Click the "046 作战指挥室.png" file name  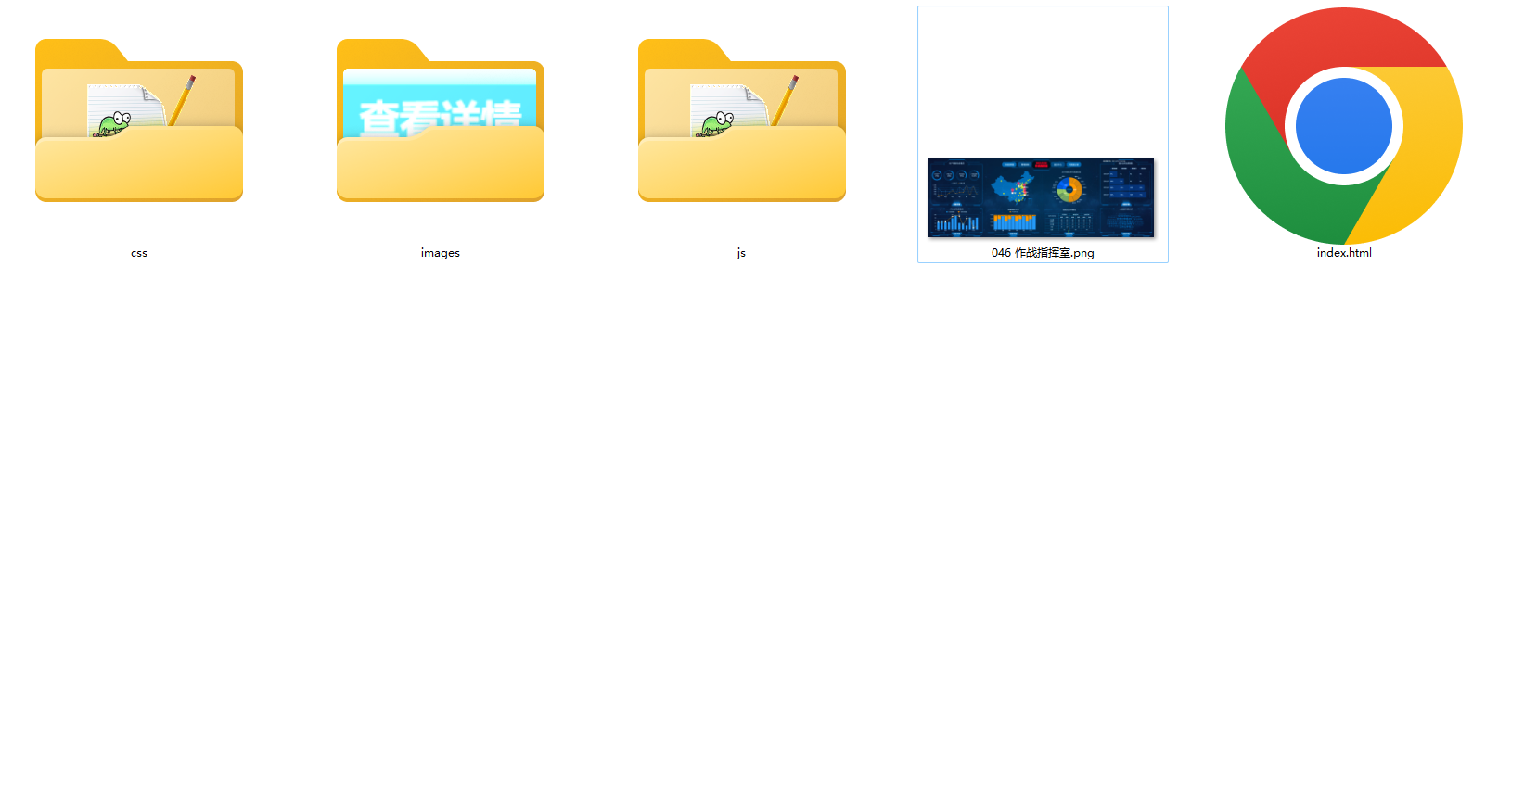pos(1043,253)
